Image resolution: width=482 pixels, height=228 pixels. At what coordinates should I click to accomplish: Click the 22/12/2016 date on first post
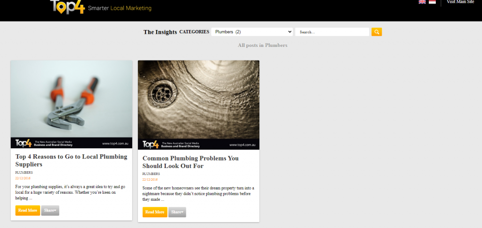(23, 178)
